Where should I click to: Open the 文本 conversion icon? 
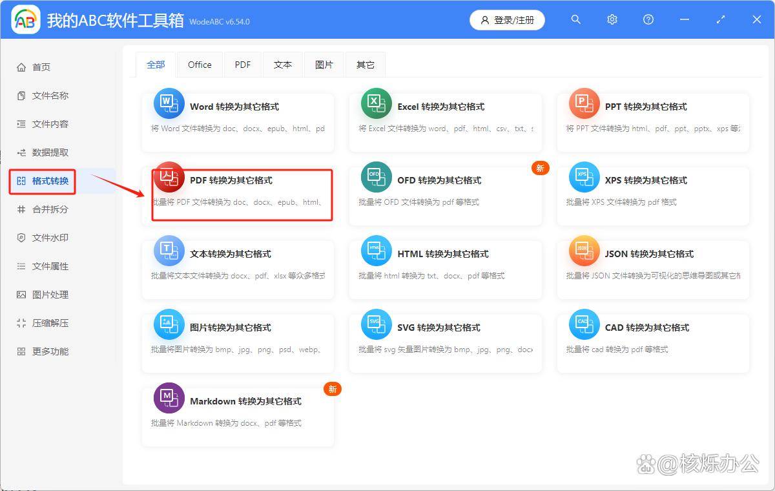(169, 251)
